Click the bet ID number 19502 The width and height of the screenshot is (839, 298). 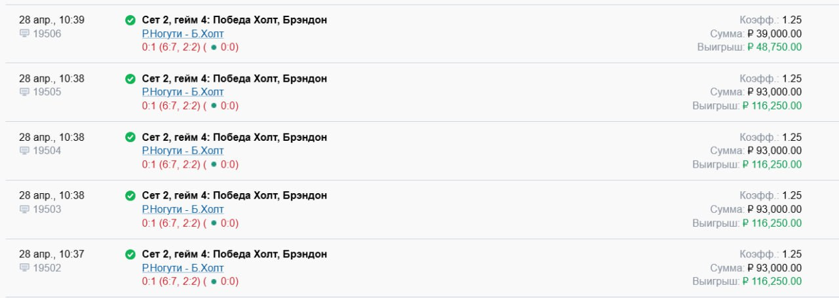point(47,268)
